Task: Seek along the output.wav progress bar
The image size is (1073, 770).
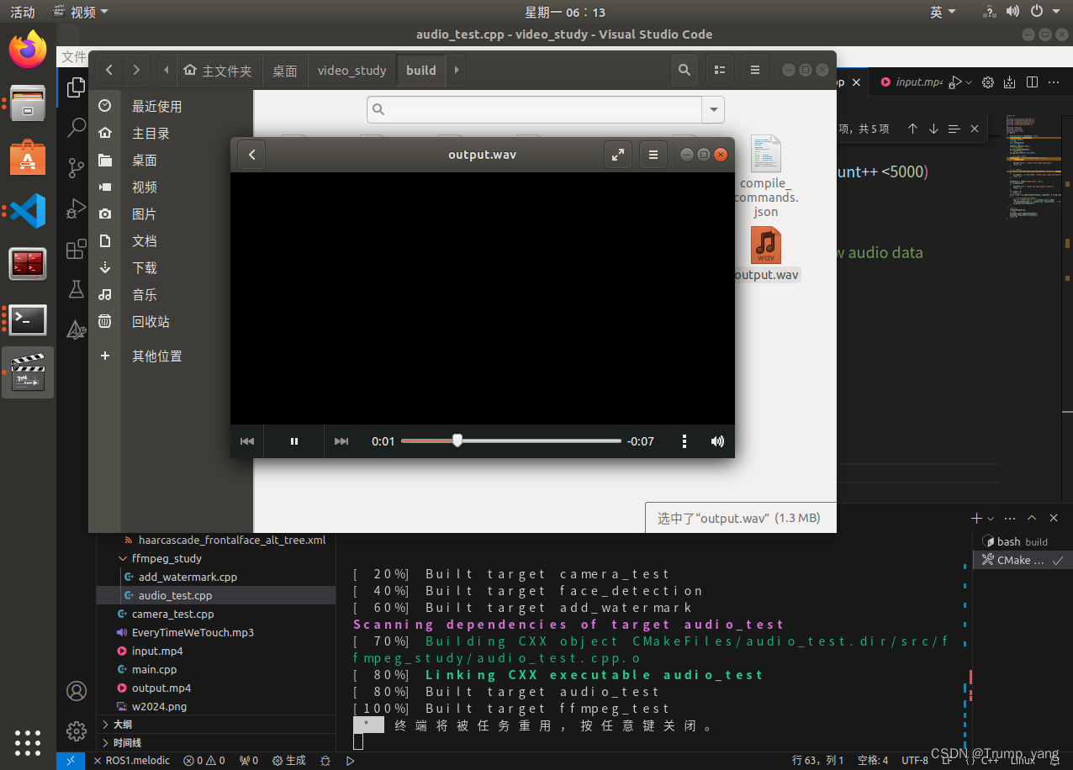Action: coord(511,440)
